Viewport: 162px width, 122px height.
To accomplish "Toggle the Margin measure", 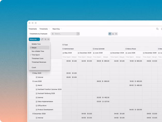I will [39, 48].
